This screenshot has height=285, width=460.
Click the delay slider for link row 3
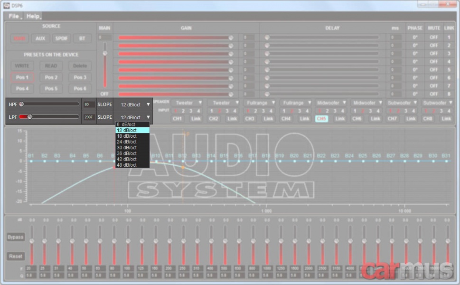pyautogui.click(x=322, y=54)
